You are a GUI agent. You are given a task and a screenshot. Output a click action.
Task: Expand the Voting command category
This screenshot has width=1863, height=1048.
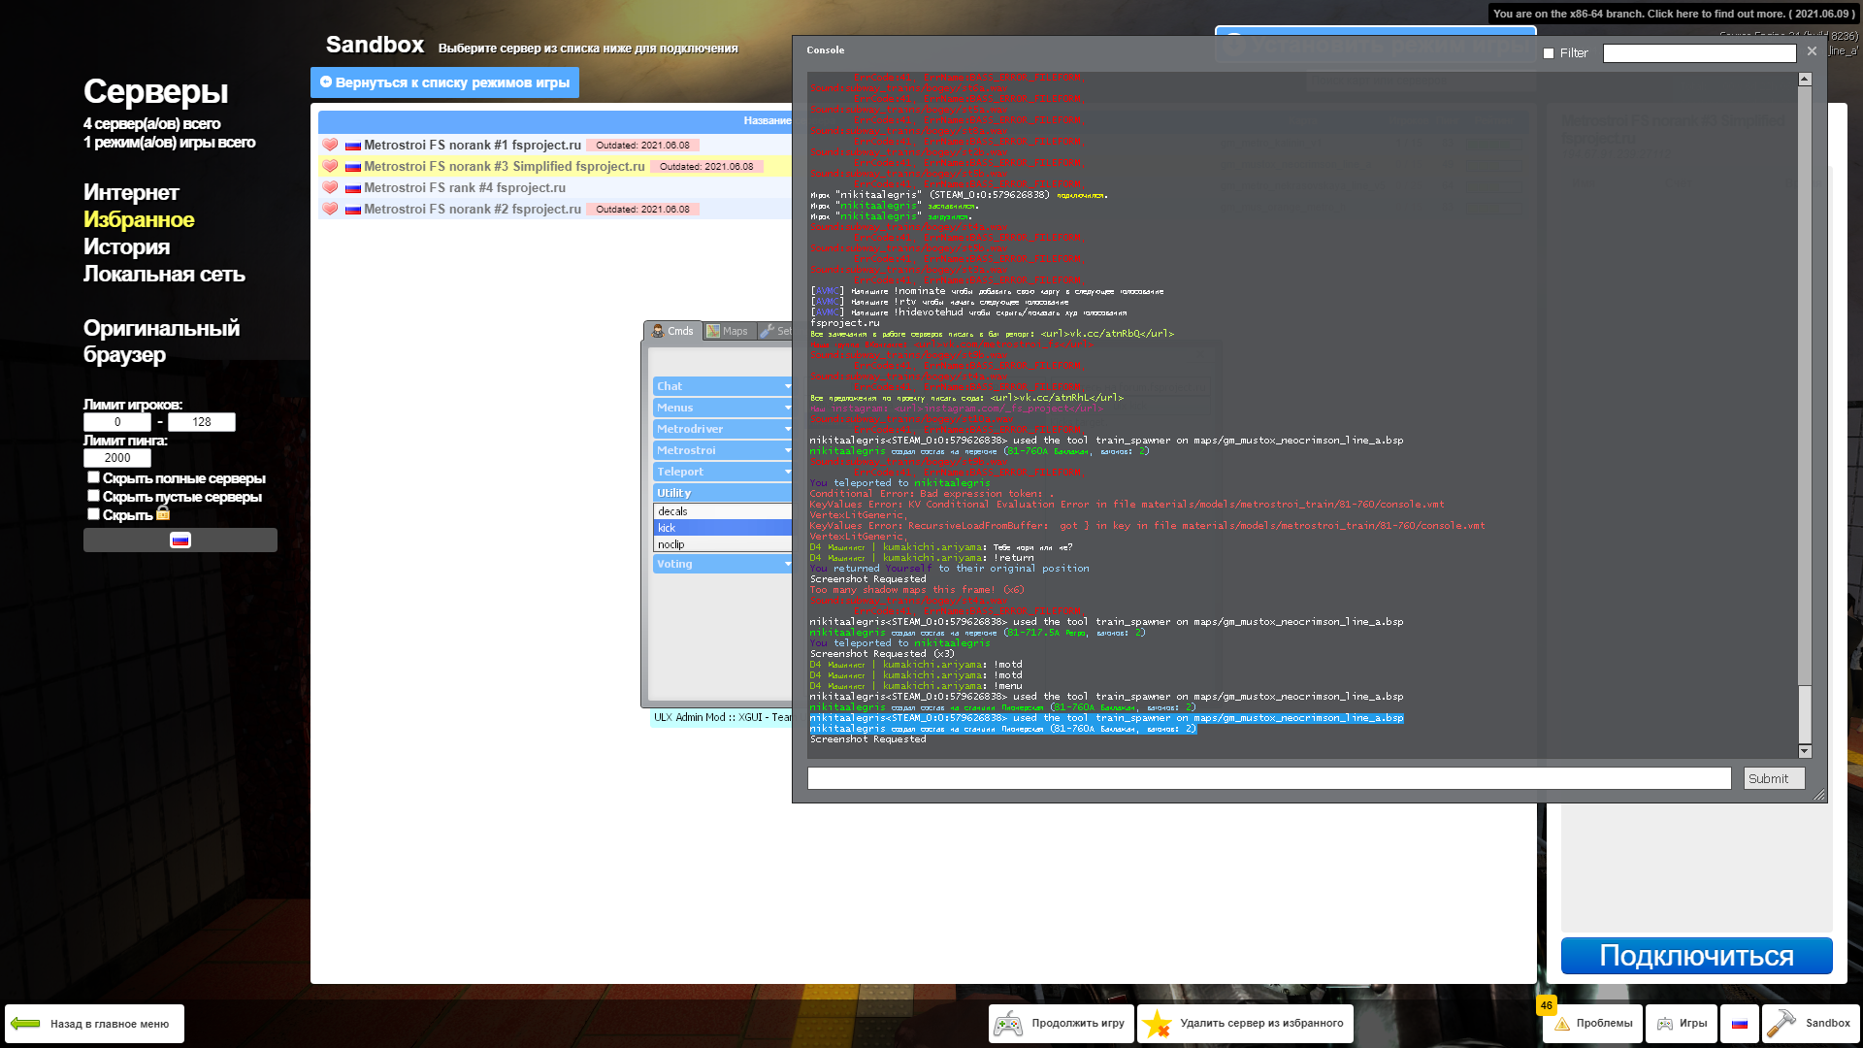tap(722, 564)
